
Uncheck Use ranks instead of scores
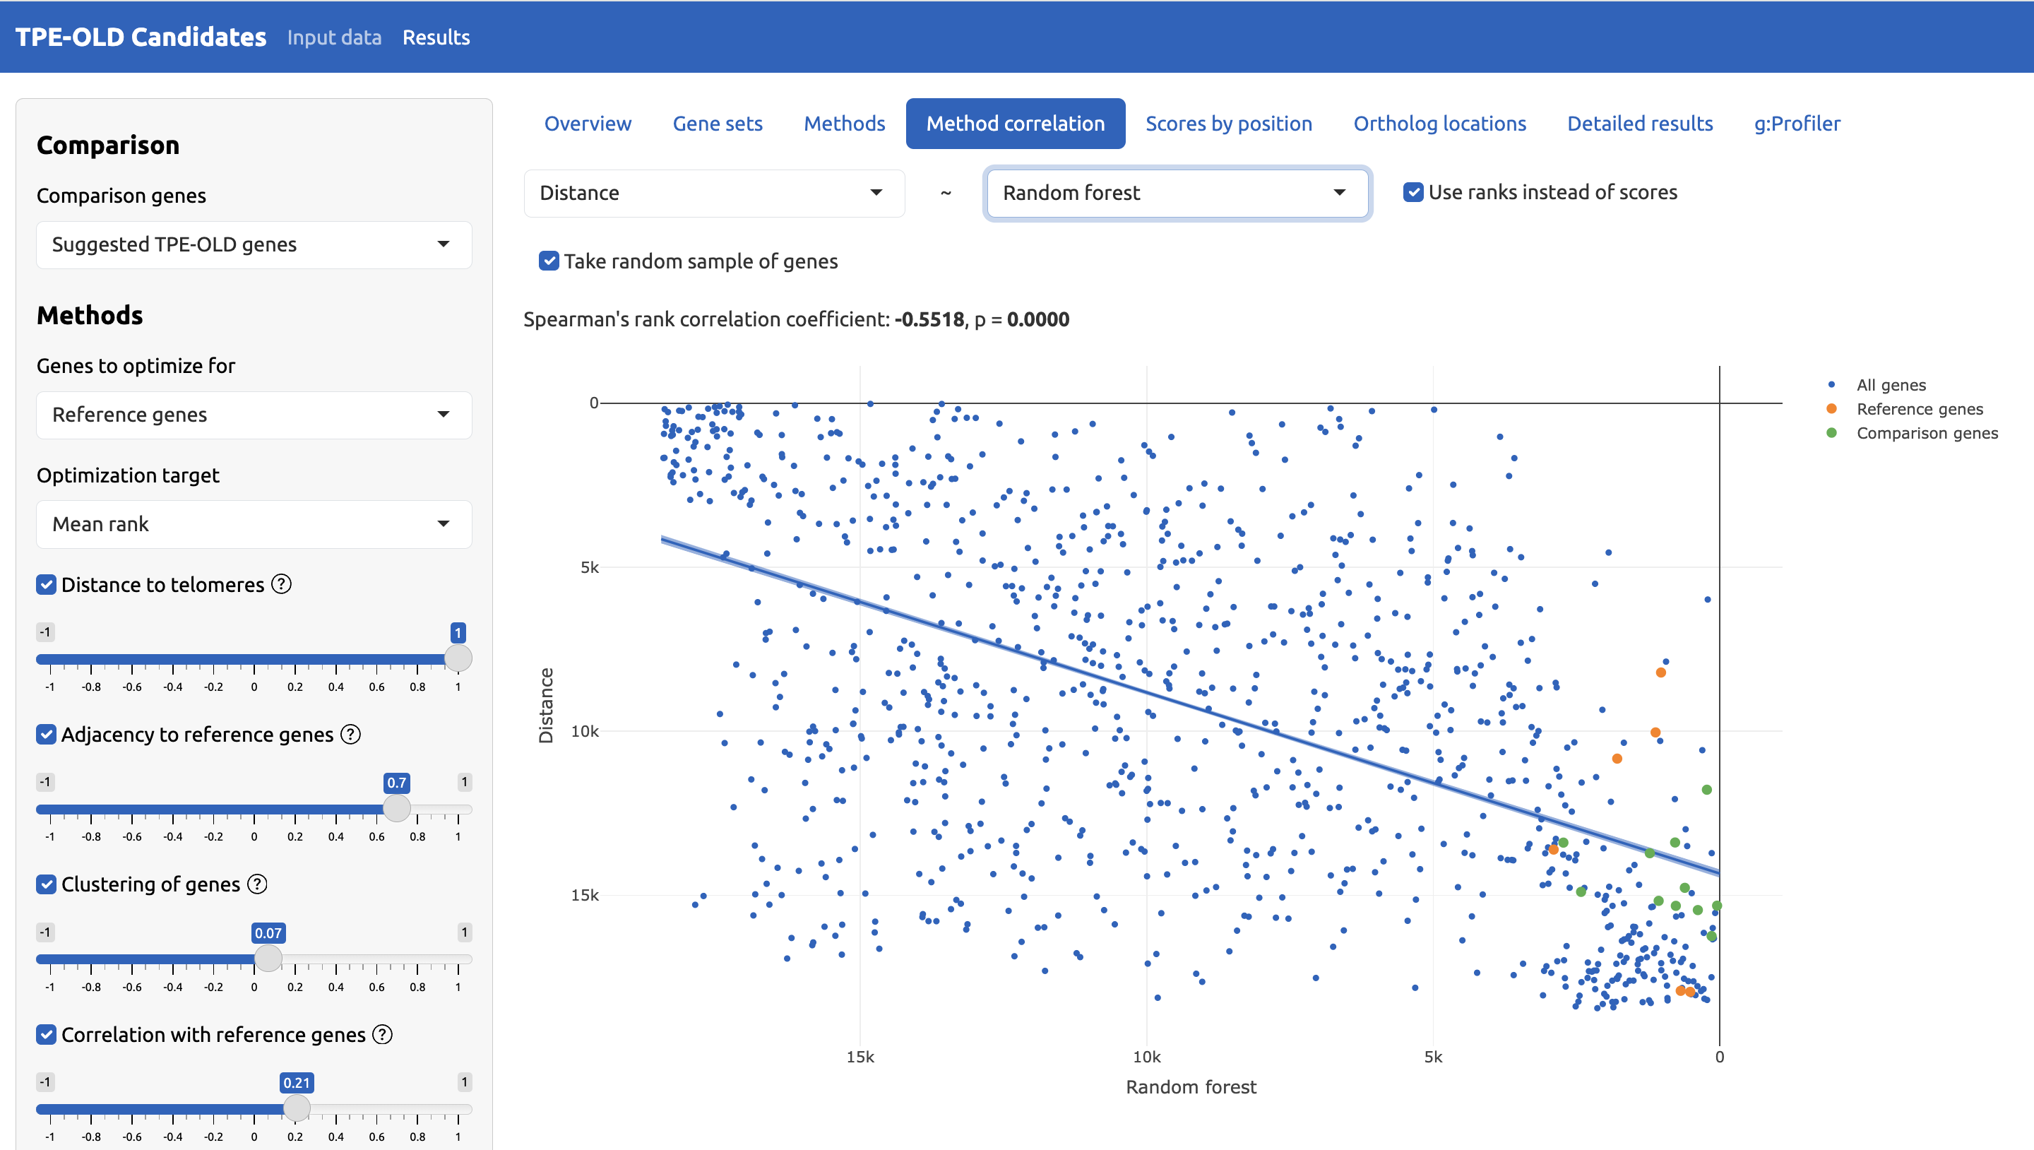[1413, 192]
